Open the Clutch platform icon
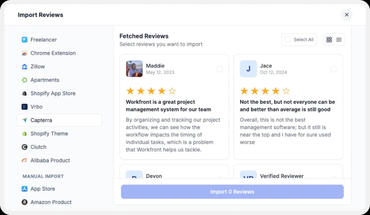370x215 pixels. click(x=24, y=147)
